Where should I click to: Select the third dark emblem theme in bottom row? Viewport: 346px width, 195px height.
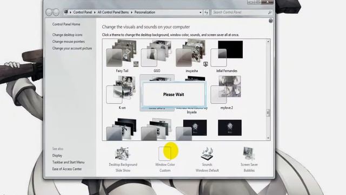coord(191,129)
